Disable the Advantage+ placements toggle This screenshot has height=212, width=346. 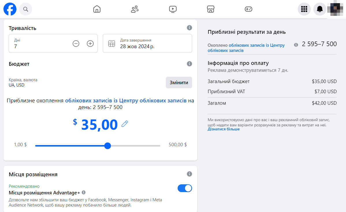click(185, 188)
